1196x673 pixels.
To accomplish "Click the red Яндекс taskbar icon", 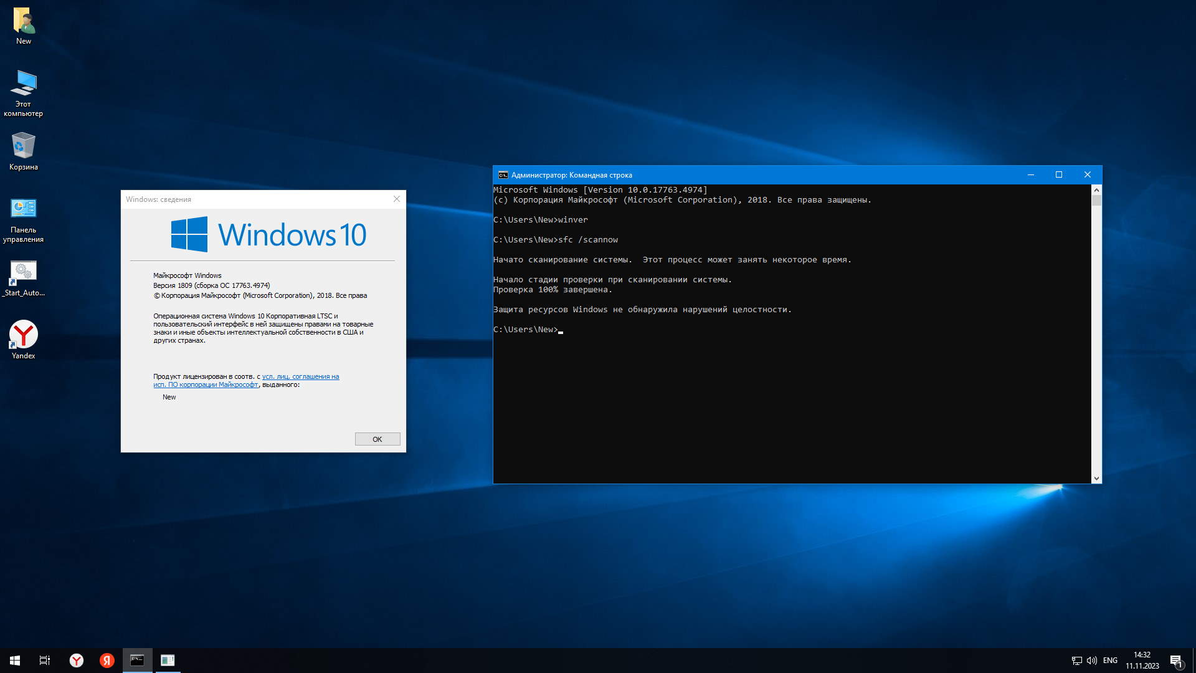I will click(107, 661).
